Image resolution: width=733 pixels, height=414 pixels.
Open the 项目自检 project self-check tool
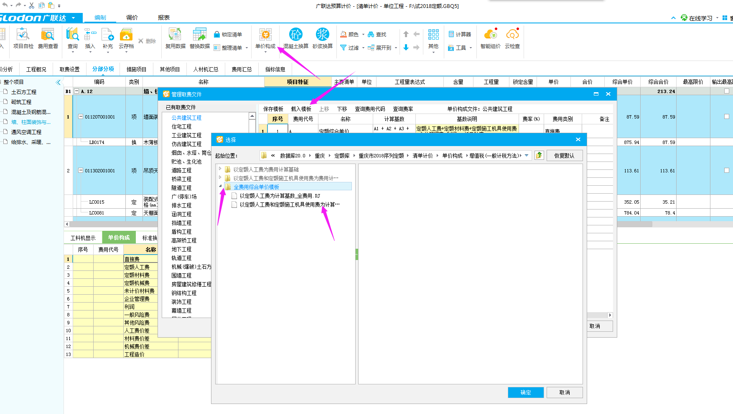[23, 38]
